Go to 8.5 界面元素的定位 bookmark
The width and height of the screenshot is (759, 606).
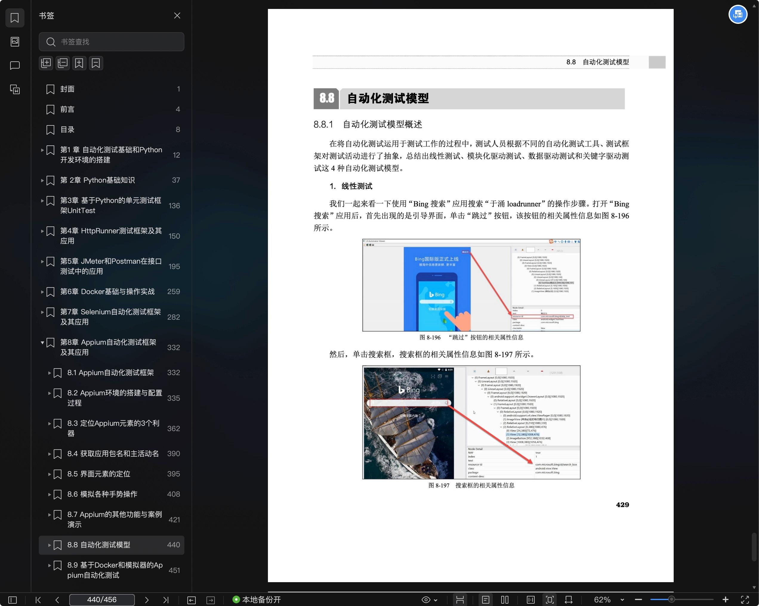click(x=111, y=474)
